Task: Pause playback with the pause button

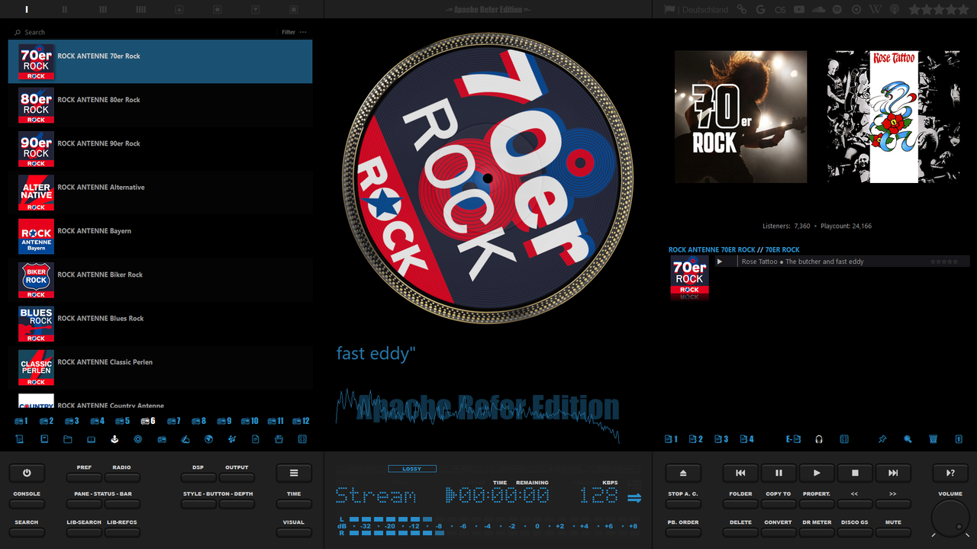Action: [779, 473]
